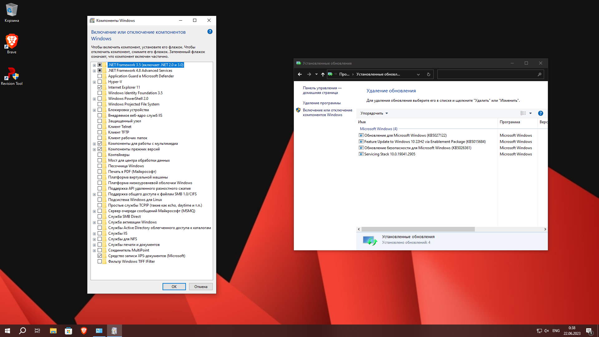Uncheck Internet Explorer 11 checkbox

[100, 87]
